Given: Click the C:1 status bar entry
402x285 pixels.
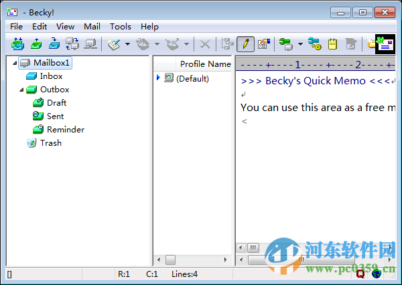Looking at the screenshot, I should [152, 274].
